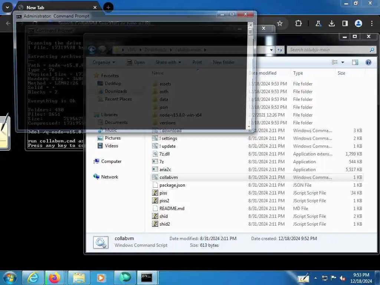Image resolution: width=380 pixels, height=285 pixels.
Task: Toggle the Chrome side panel icon
Action: click(x=345, y=23)
